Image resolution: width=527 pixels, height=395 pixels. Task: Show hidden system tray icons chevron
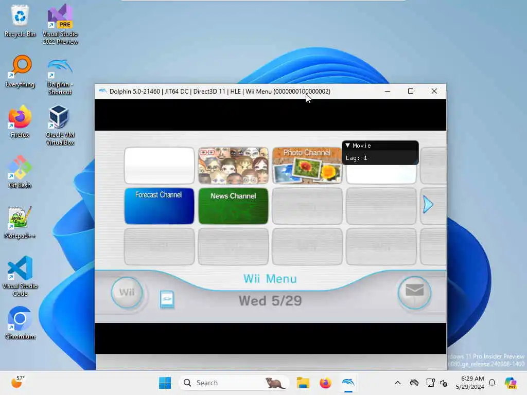coord(398,383)
